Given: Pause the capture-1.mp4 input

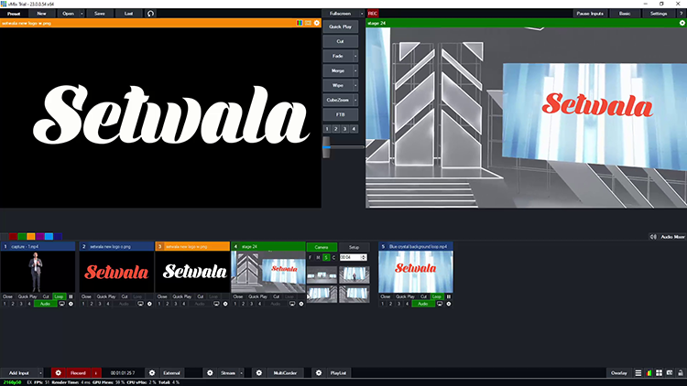Looking at the screenshot, I should tap(71, 296).
